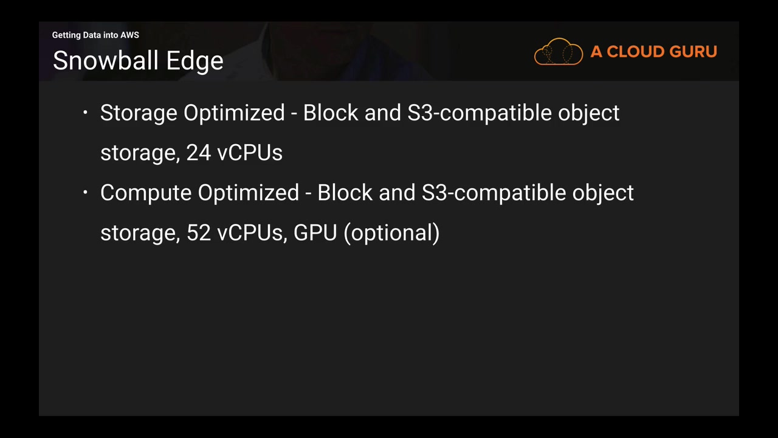This screenshot has width=778, height=438.
Task: Click the word storage before 24 vCPUs
Action: pyautogui.click(x=139, y=153)
